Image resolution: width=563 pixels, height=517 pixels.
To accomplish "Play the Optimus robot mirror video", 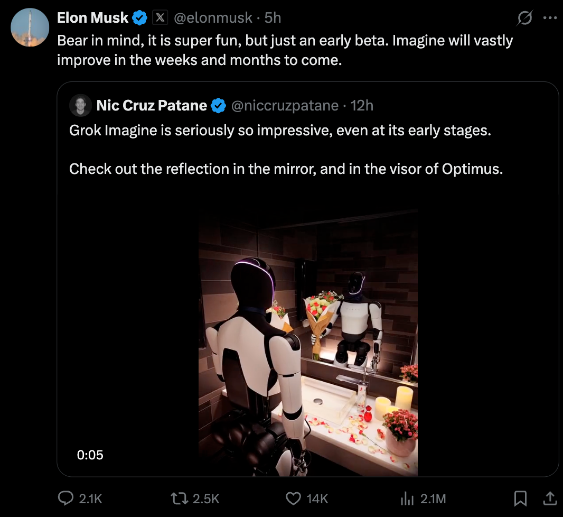I will [308, 343].
